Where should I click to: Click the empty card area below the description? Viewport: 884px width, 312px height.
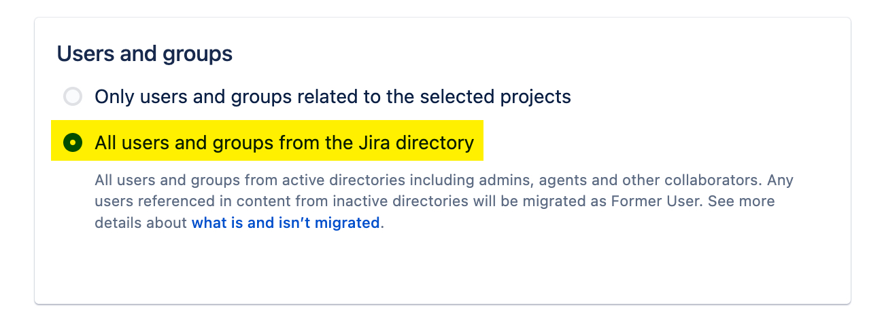(442, 268)
